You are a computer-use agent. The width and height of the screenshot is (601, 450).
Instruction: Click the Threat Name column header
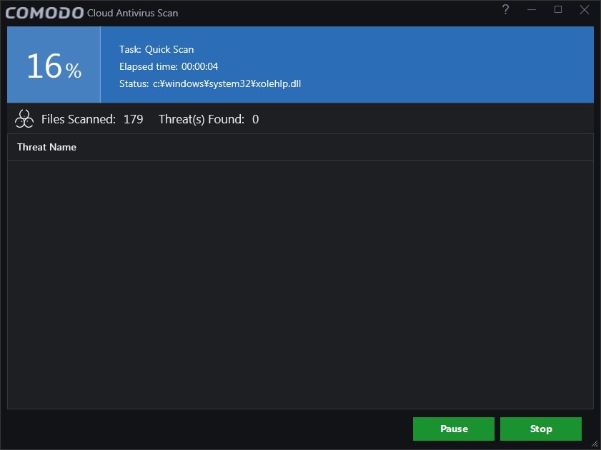pos(46,147)
